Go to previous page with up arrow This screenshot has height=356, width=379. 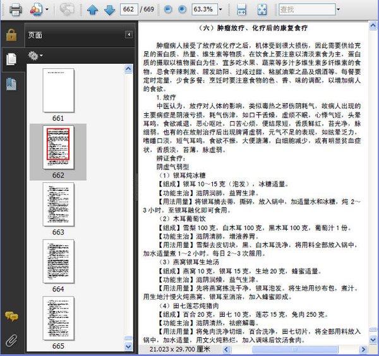point(93,9)
